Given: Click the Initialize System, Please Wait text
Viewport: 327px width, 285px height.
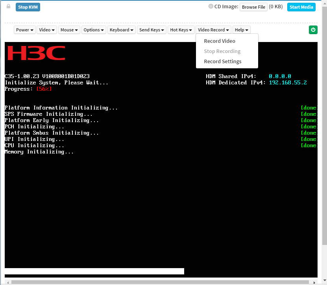Looking at the screenshot, I should pyautogui.click(x=56, y=82).
